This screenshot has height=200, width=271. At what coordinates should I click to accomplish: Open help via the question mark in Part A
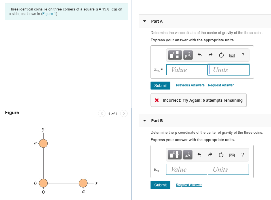click(x=243, y=55)
